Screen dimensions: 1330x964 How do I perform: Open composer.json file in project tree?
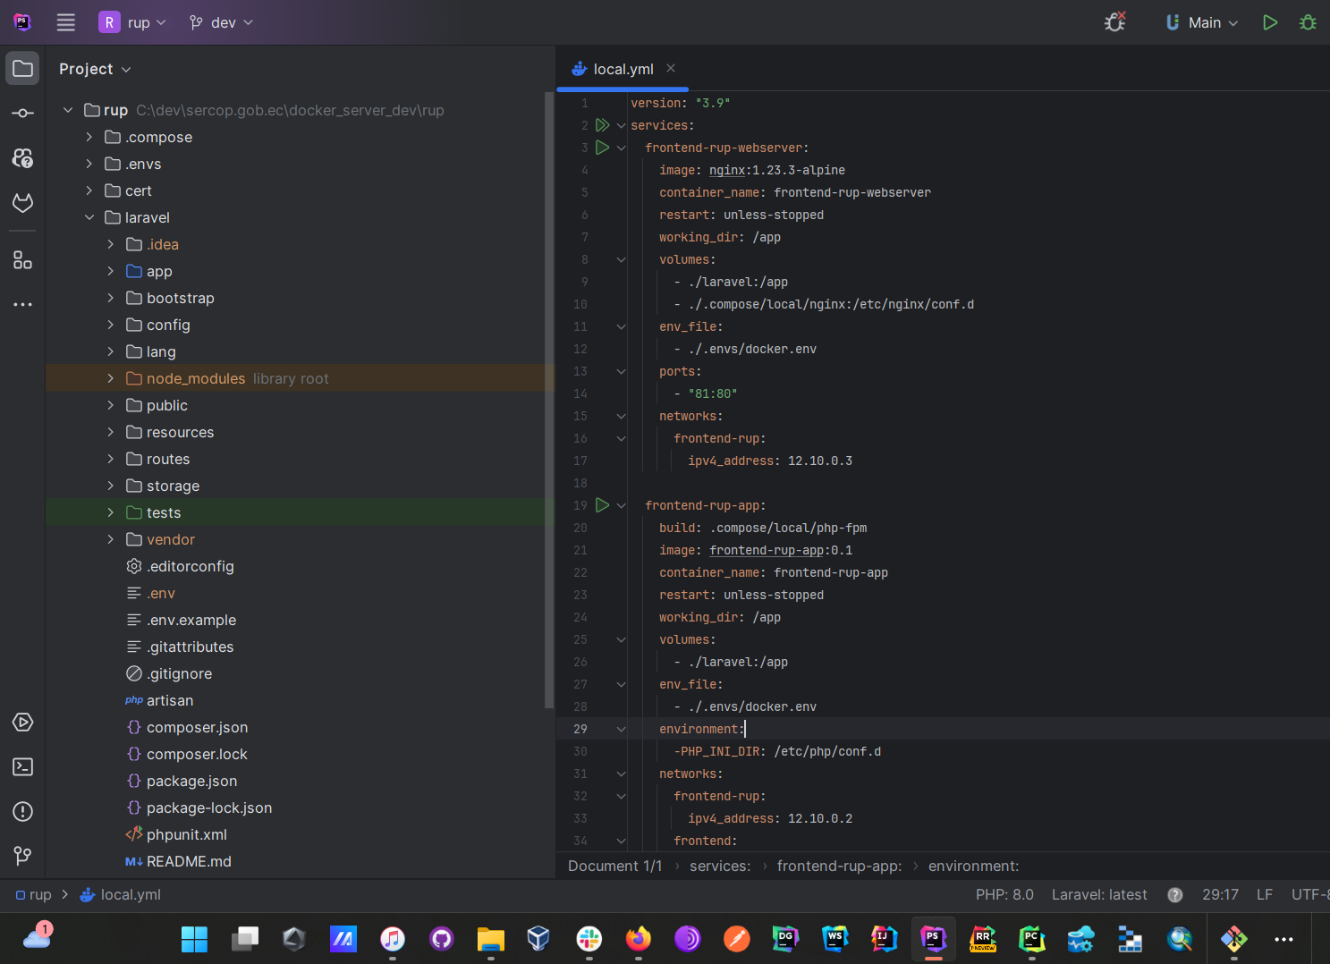(x=197, y=727)
